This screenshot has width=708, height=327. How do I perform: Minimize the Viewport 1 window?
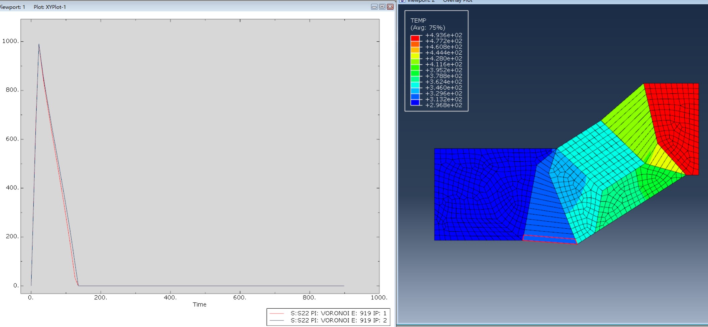pos(374,7)
